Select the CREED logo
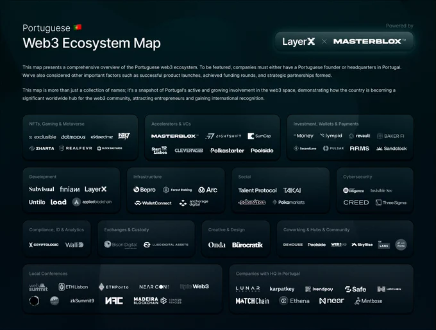436x330 pixels. (356, 202)
